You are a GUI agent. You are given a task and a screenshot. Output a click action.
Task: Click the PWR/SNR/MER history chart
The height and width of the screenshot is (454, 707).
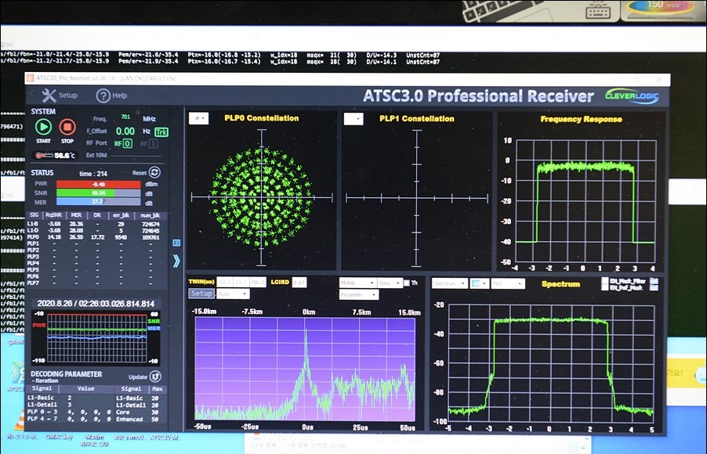pos(96,338)
